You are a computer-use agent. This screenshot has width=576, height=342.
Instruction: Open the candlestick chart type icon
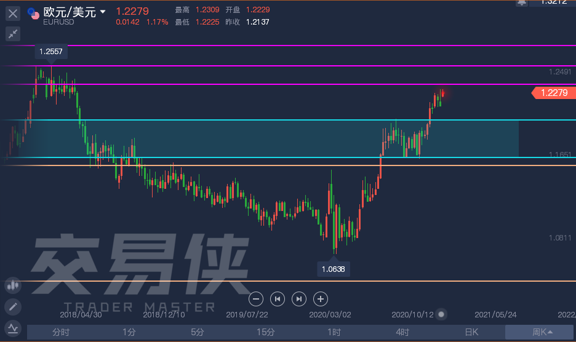(13, 285)
